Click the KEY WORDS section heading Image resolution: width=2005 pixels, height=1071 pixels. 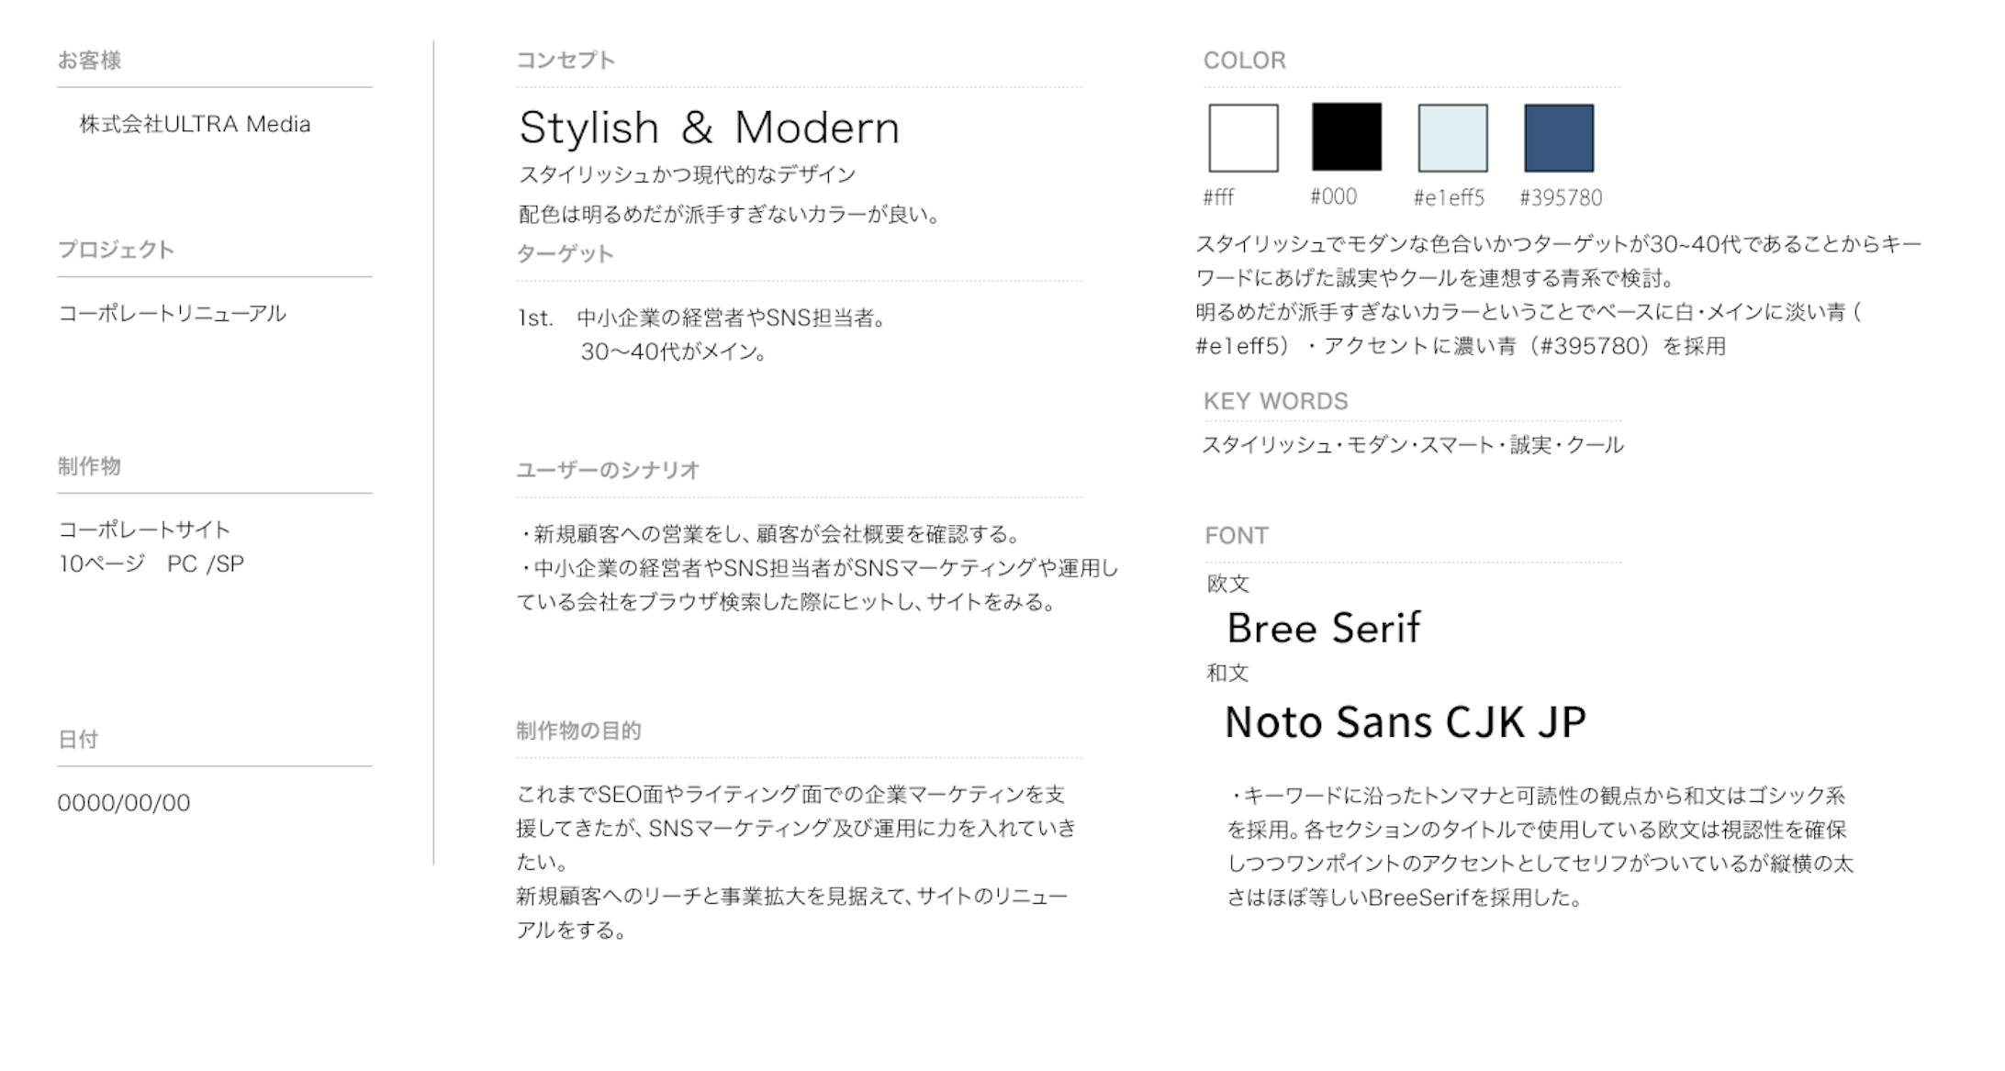pyautogui.click(x=1275, y=401)
